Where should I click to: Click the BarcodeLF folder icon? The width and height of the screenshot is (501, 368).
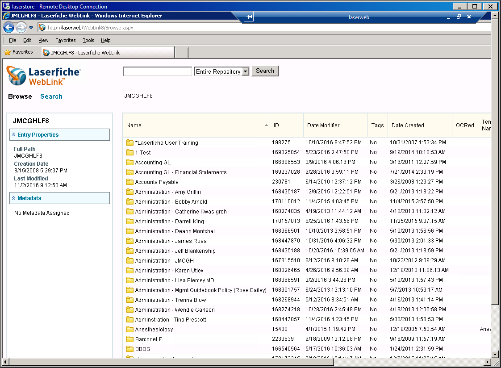pos(130,339)
